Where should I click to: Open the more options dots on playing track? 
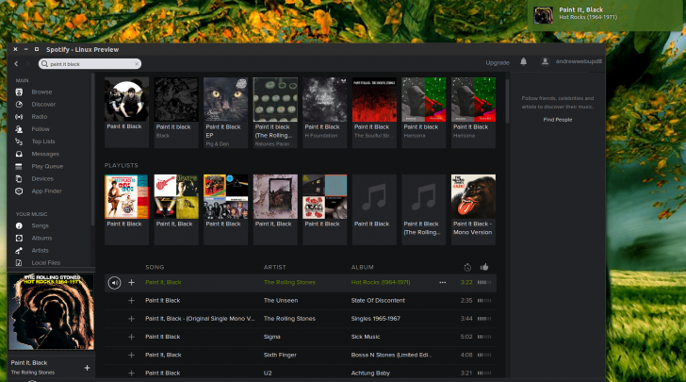[x=443, y=283]
